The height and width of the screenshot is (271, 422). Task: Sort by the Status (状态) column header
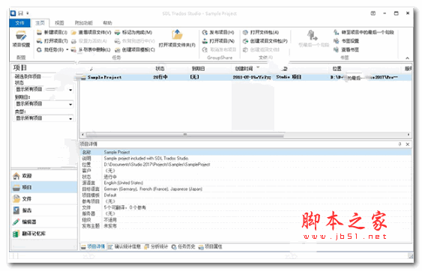pyautogui.click(x=160, y=69)
